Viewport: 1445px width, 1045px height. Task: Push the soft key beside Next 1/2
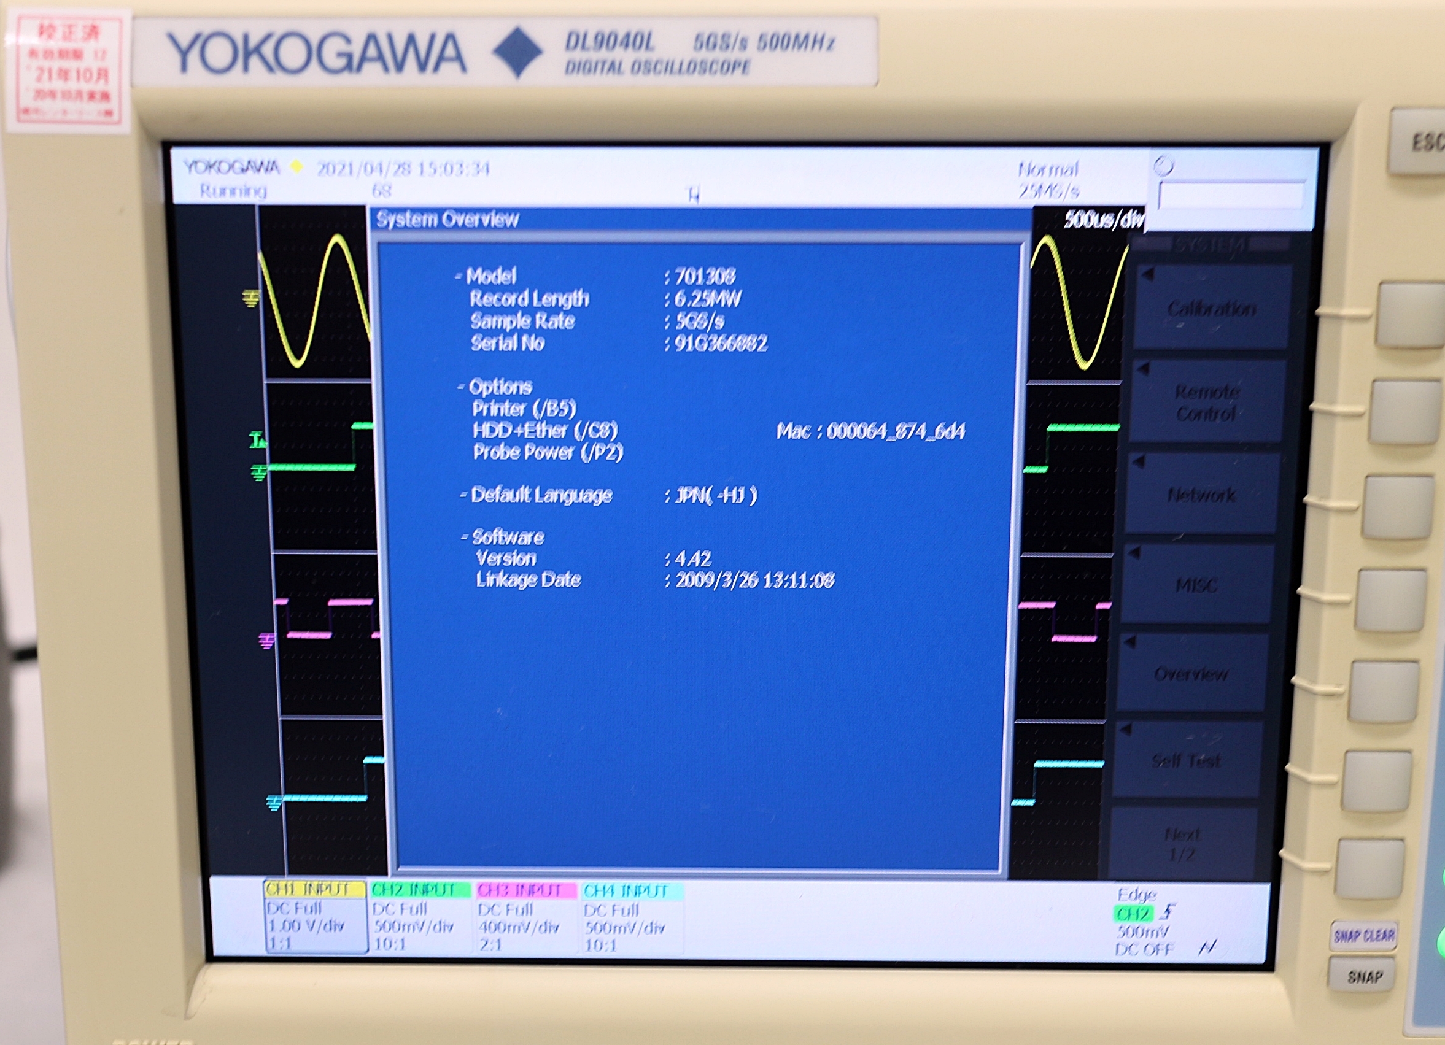coord(1370,870)
